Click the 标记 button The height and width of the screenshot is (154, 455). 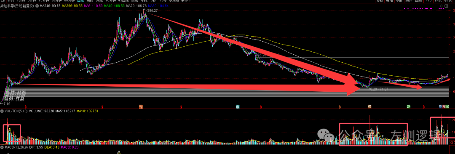click(438, 1)
